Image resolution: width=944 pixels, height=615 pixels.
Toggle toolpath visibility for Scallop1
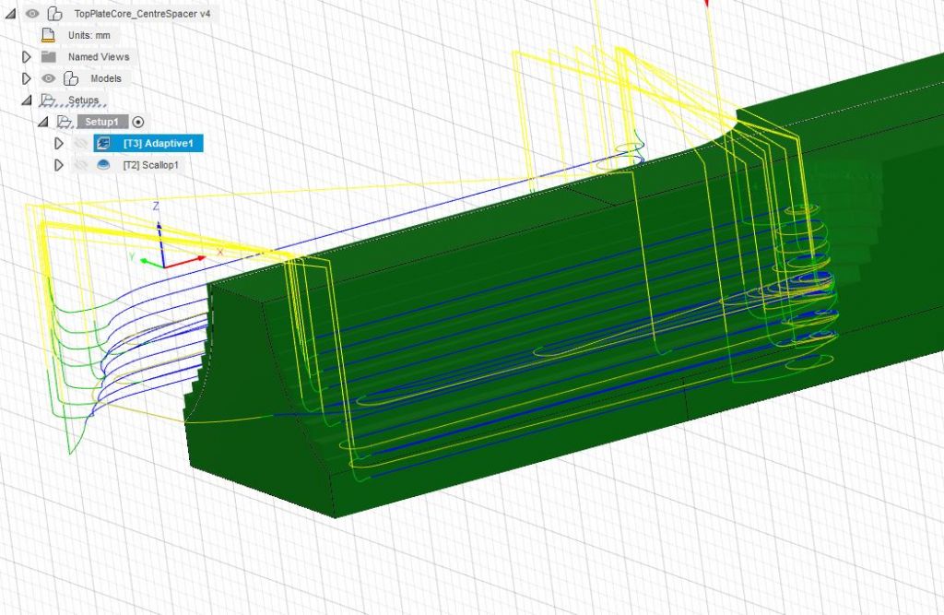(81, 165)
